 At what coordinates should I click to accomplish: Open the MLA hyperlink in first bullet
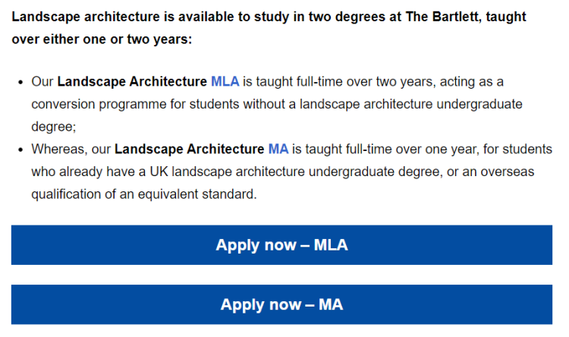coord(225,81)
